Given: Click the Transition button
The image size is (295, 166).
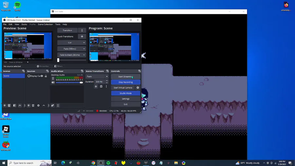Looking at the screenshot, I should tap(67, 30).
